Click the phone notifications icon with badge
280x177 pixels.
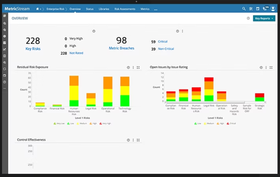click(265, 9)
